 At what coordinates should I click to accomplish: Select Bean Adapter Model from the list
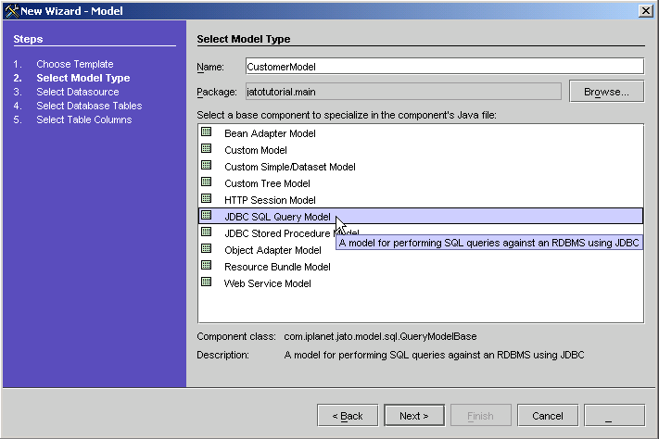[420, 133]
